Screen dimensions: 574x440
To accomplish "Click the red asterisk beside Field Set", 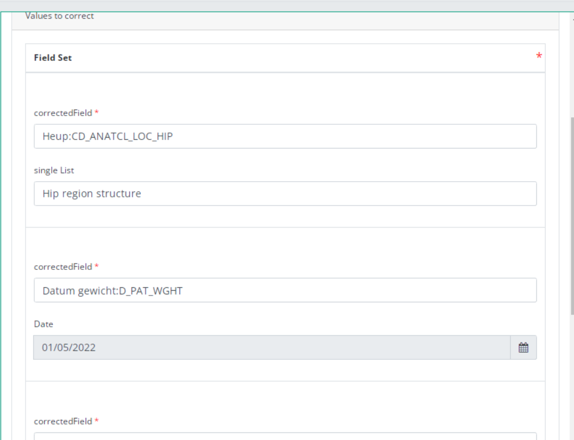I will (539, 56).
